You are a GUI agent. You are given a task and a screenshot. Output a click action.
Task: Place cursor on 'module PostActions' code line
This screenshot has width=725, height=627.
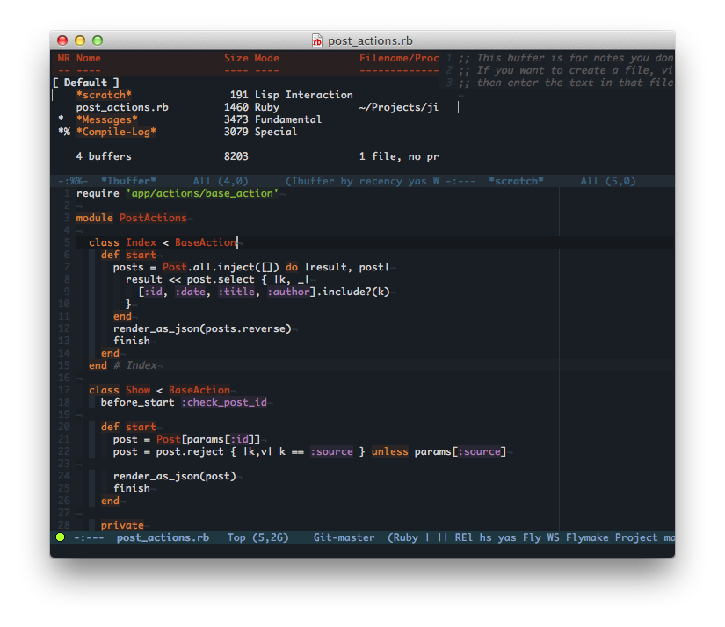click(x=131, y=218)
